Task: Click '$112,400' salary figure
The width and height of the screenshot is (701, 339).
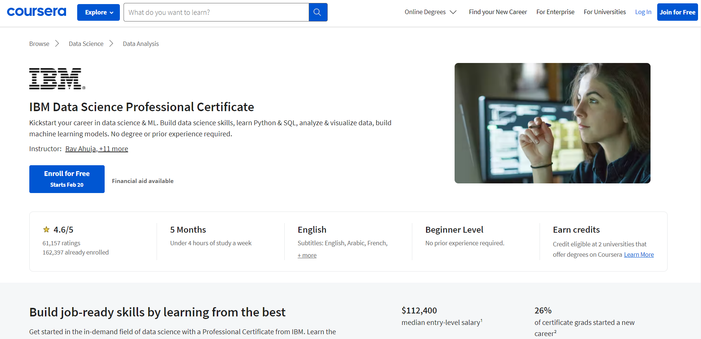Action: pos(419,310)
